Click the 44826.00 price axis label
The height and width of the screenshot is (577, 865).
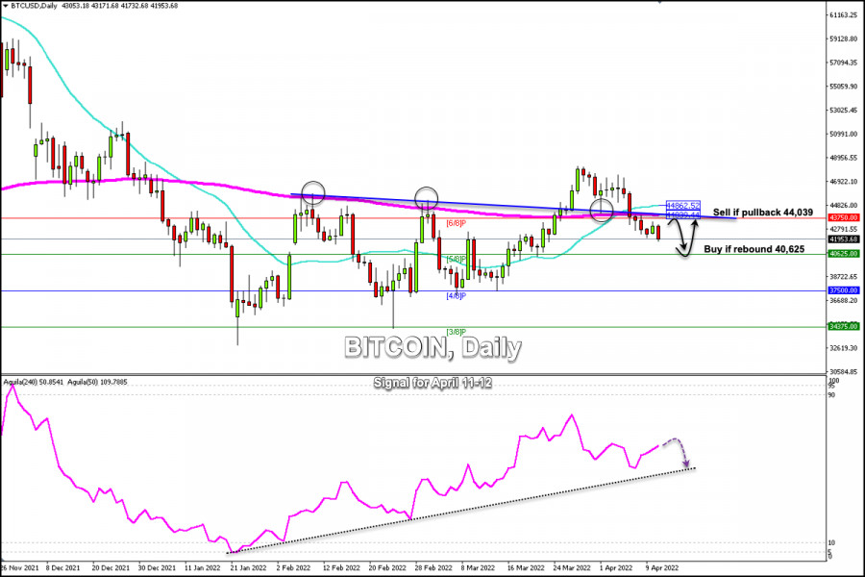844,206
